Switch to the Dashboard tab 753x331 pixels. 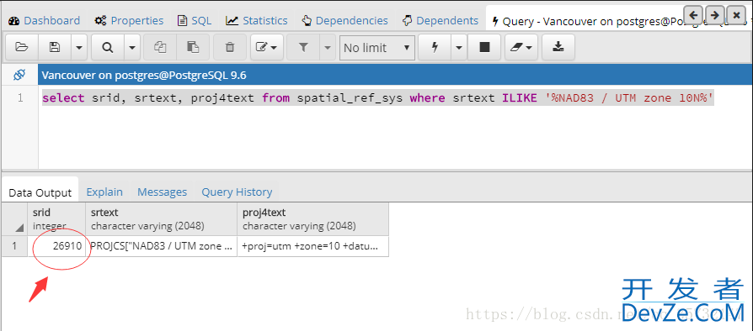(44, 20)
